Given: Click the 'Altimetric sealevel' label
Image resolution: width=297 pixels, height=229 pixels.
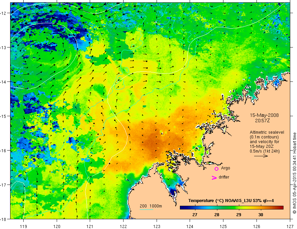Looking at the screenshot, I should click(267, 132).
